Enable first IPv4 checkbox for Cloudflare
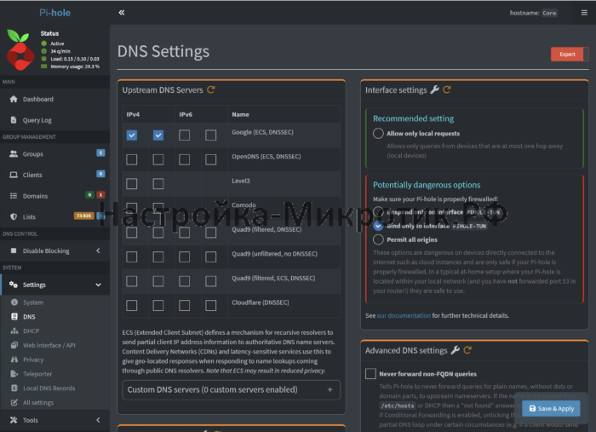This screenshot has height=432, width=596. click(x=132, y=305)
